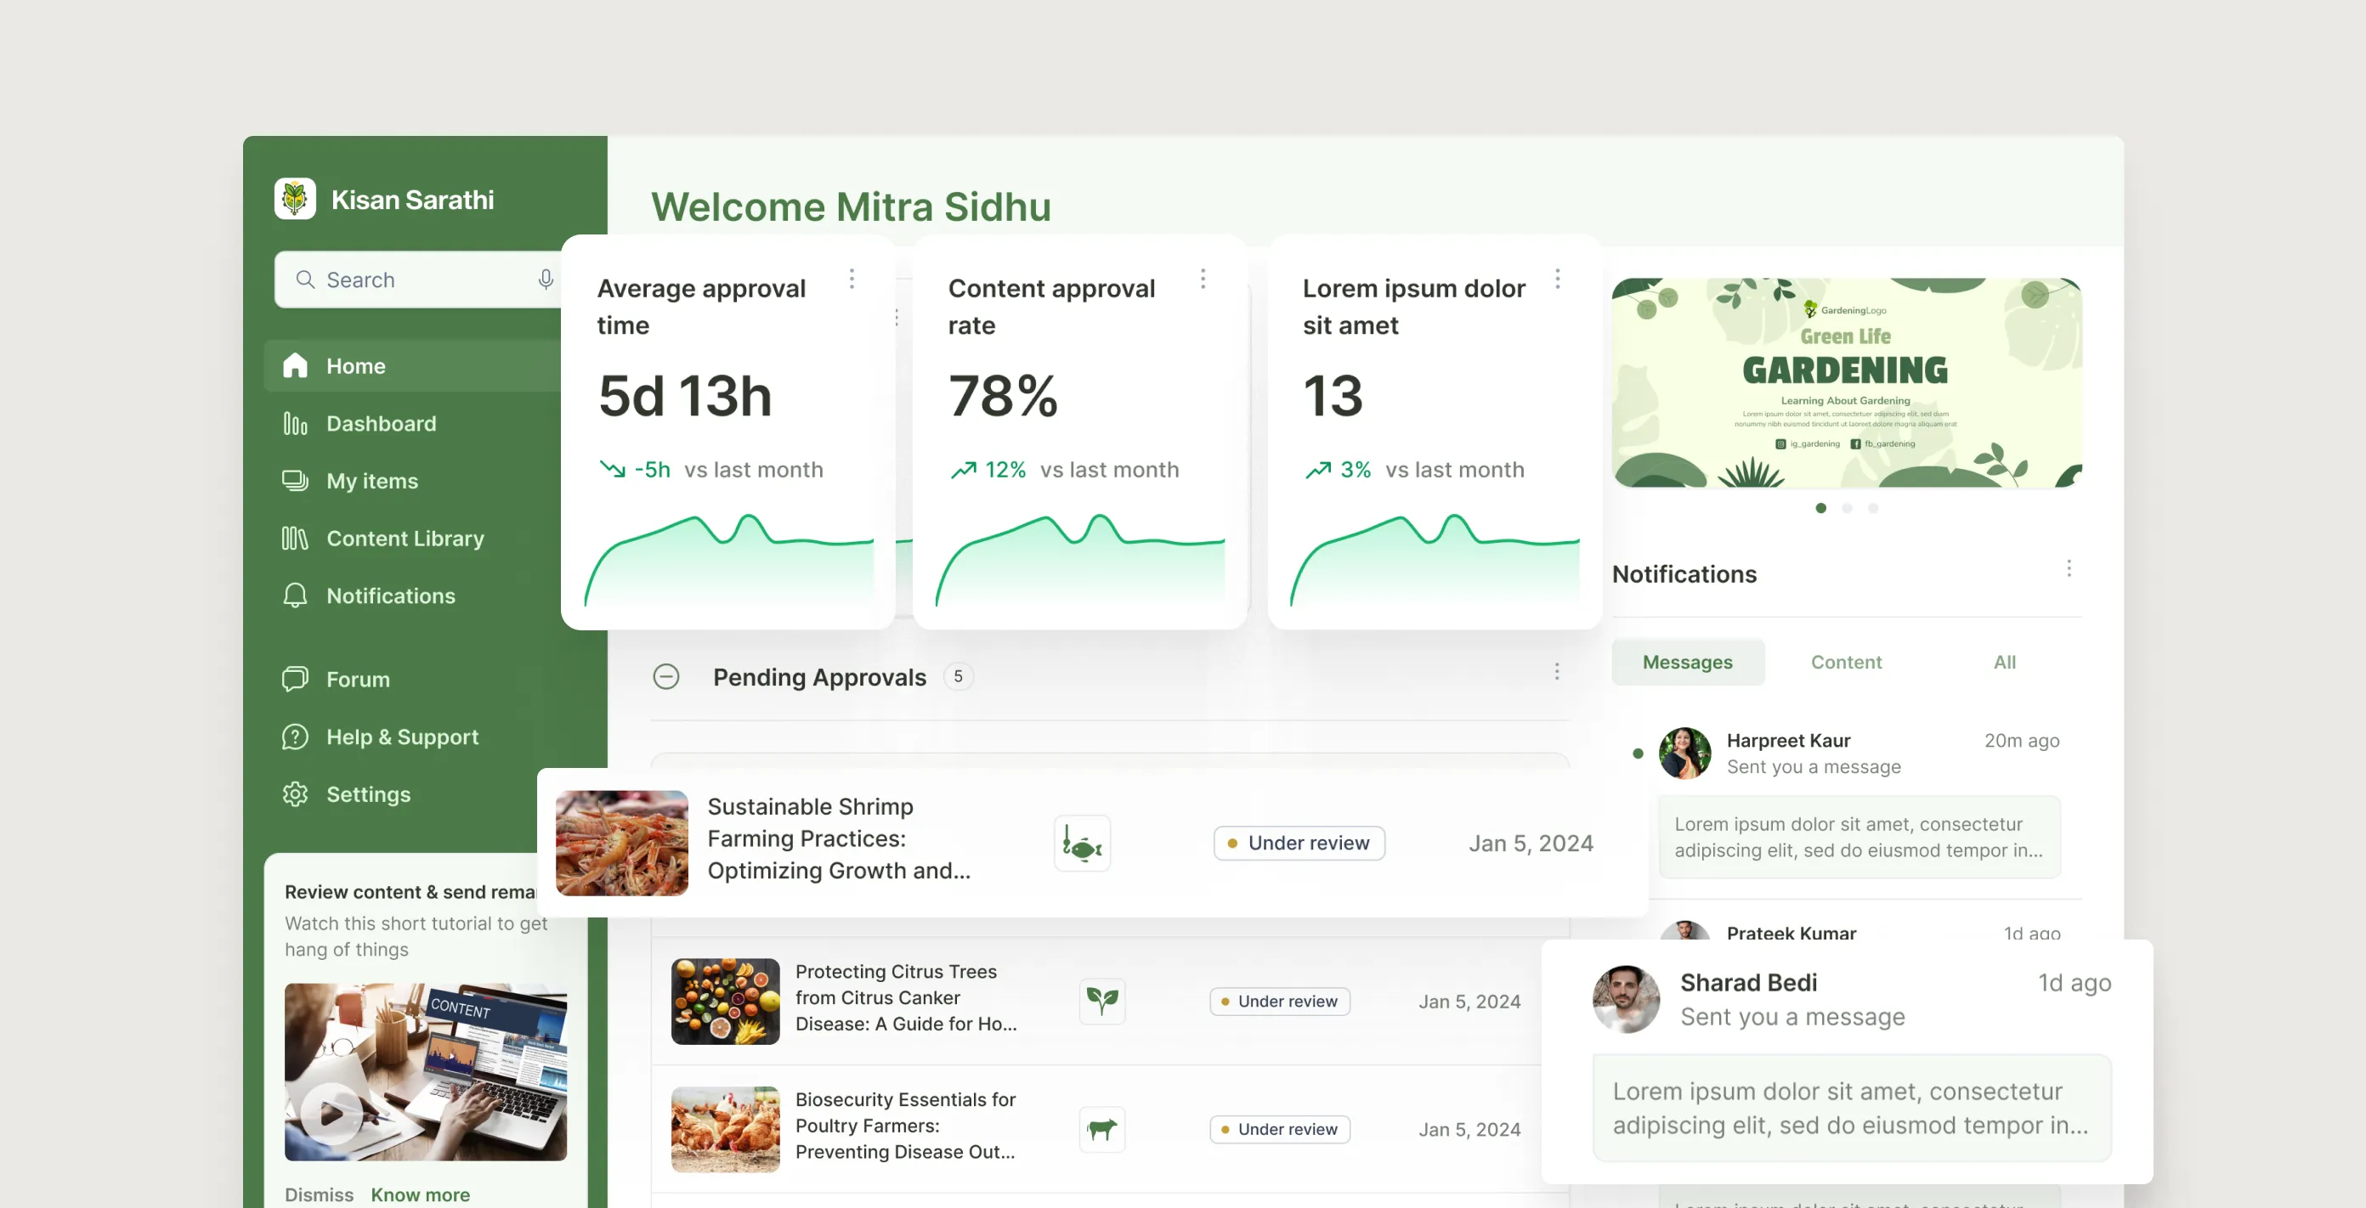Collapse the Pending Approvals section
The height and width of the screenshot is (1208, 2366).
click(x=666, y=676)
